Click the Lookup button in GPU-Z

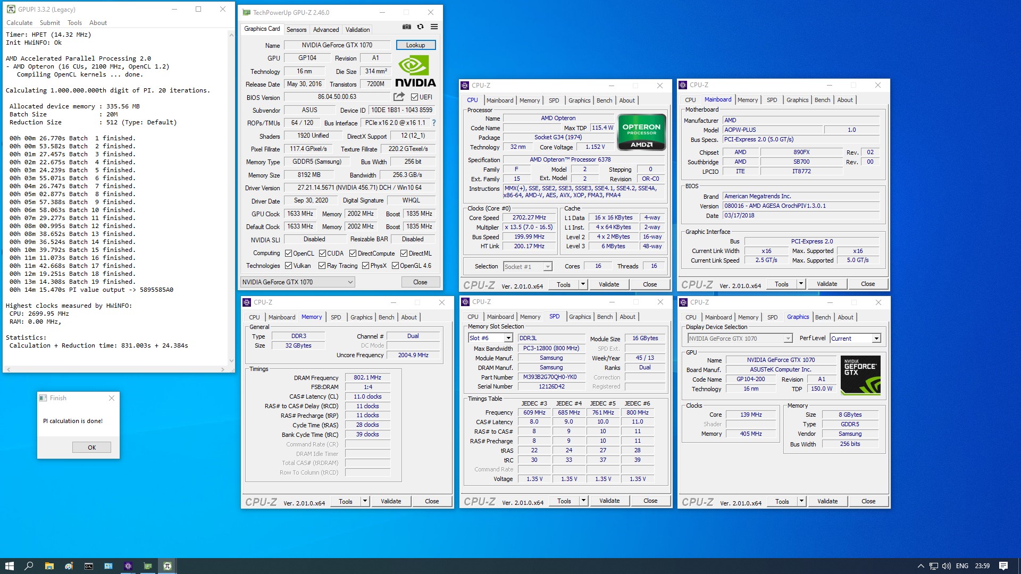coord(415,45)
